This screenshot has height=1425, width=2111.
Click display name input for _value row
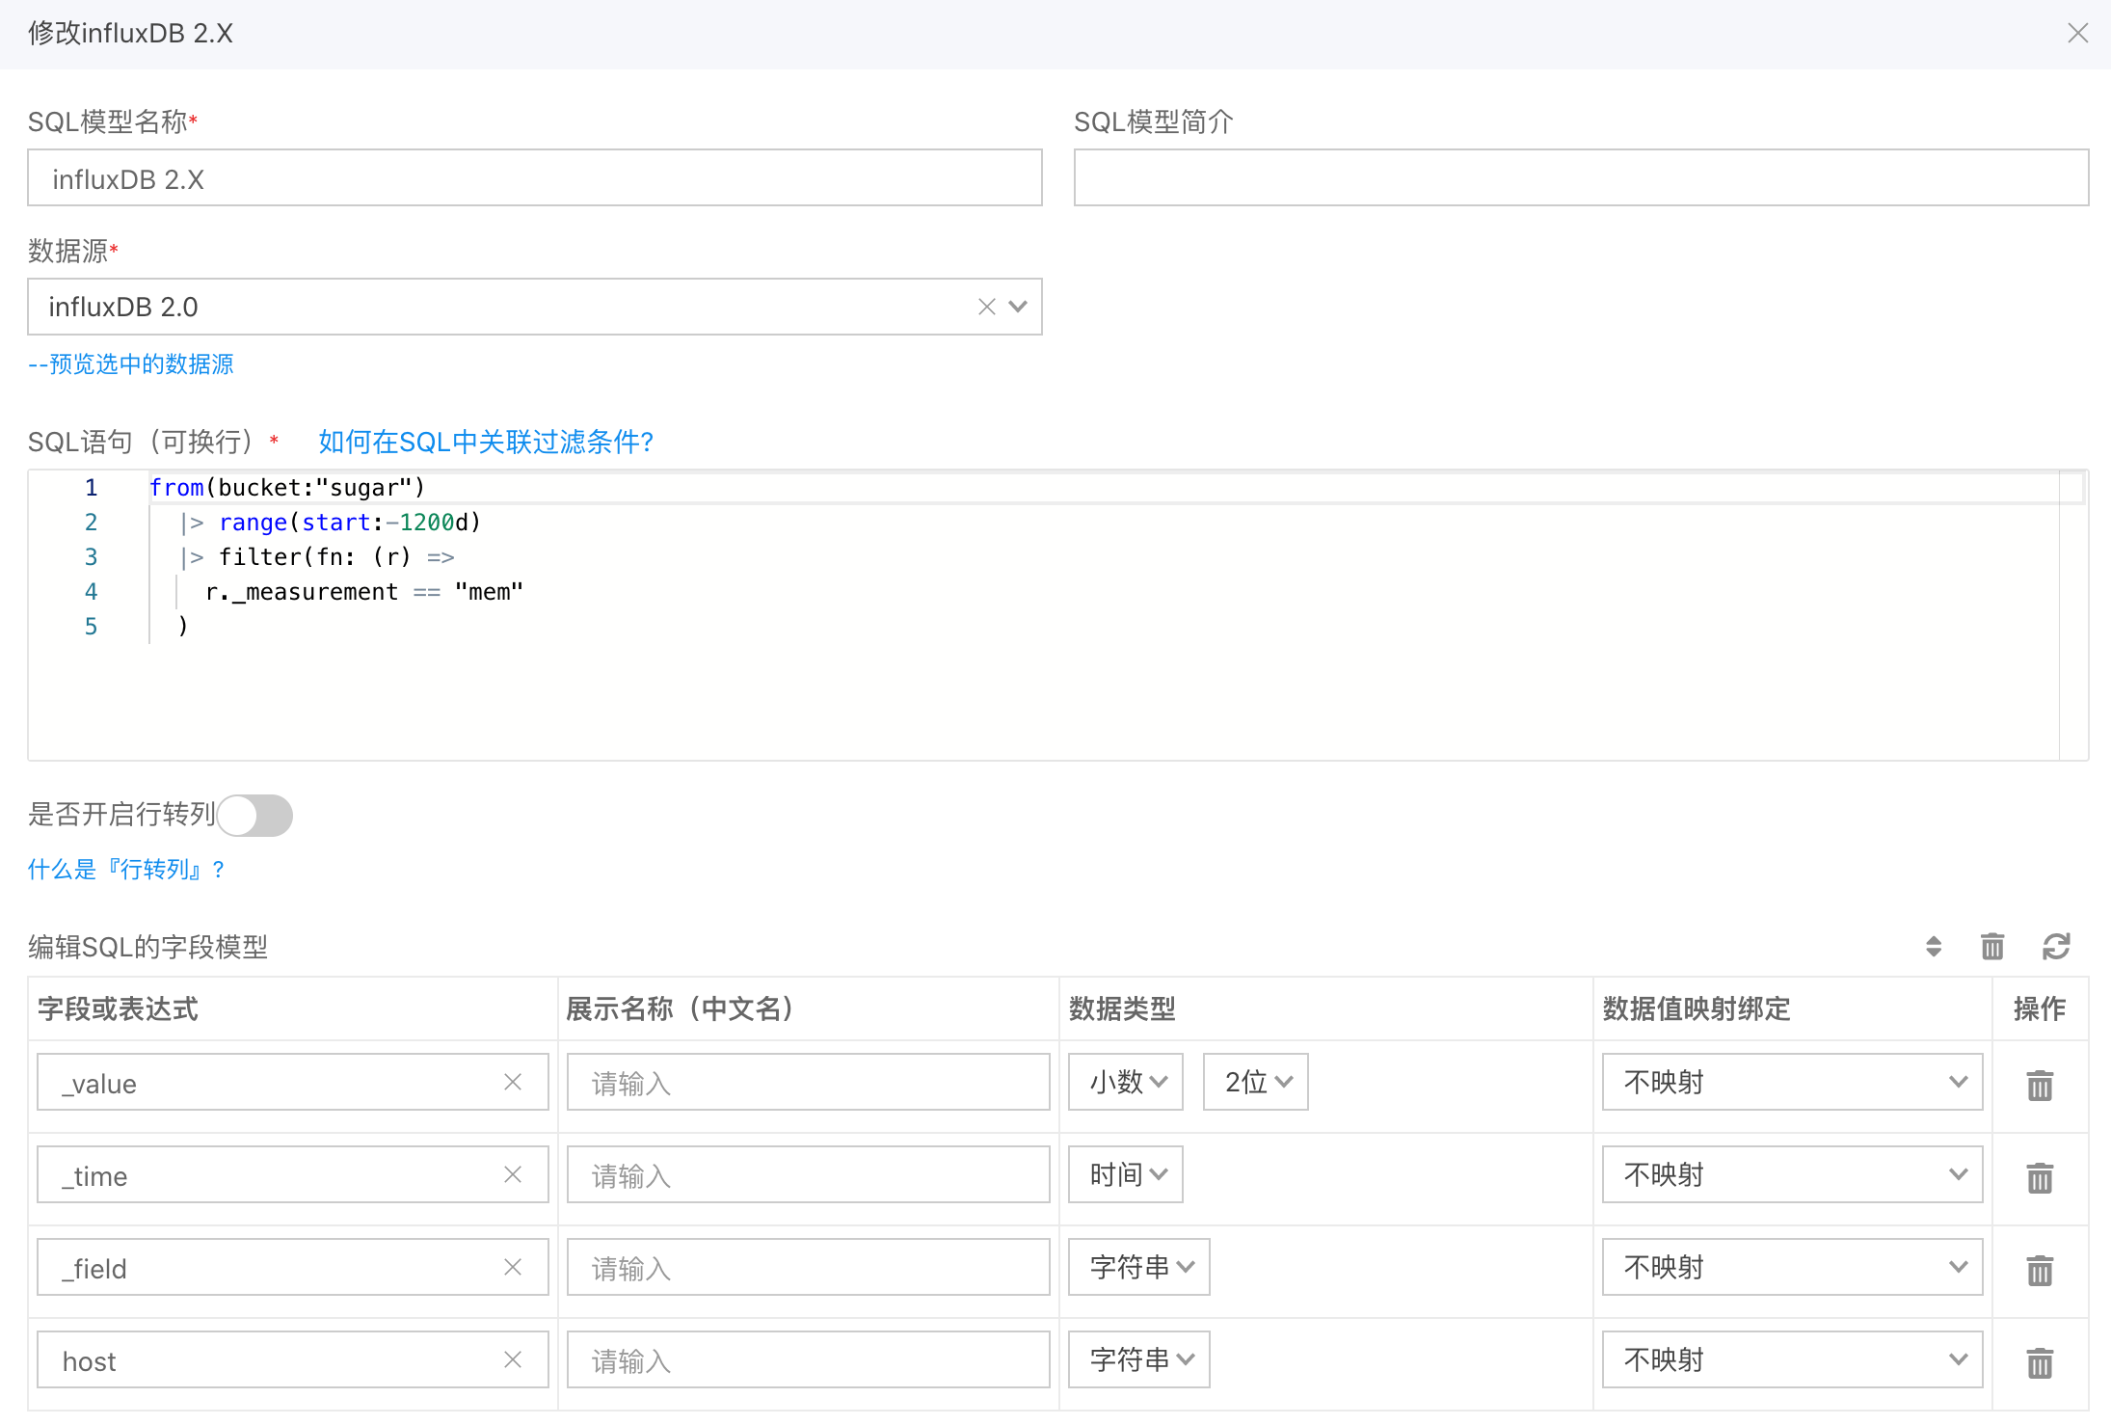click(809, 1082)
